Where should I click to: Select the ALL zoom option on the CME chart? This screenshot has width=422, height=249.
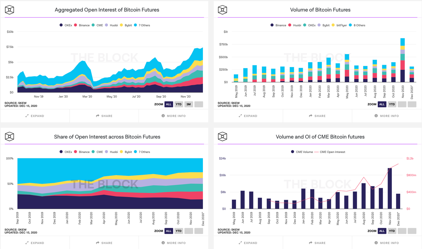(x=382, y=231)
